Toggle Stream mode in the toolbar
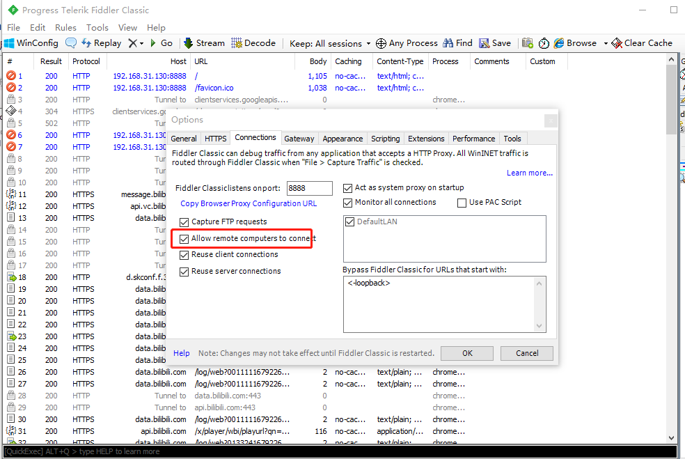Image resolution: width=685 pixels, height=459 pixels. click(x=204, y=43)
